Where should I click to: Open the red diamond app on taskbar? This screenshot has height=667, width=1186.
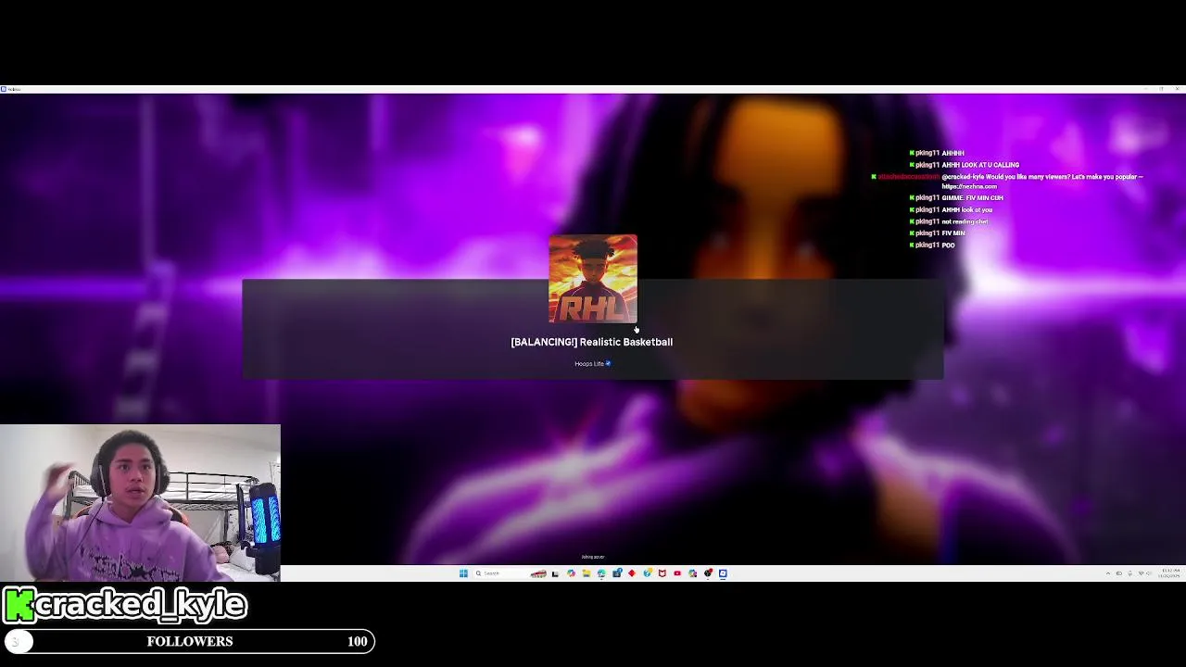pos(632,573)
